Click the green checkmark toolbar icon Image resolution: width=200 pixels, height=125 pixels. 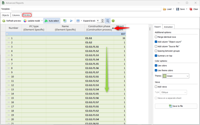(x=113, y=21)
